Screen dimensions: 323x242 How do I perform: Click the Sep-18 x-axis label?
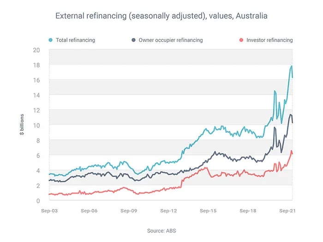point(248,210)
